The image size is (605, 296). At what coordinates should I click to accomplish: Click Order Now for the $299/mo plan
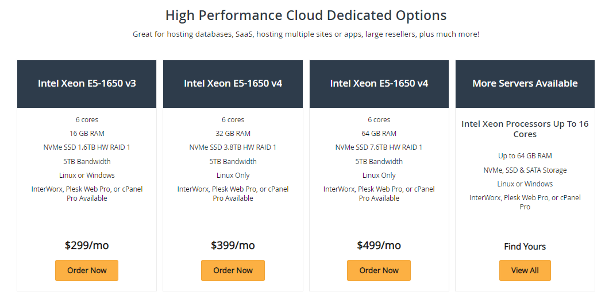click(x=87, y=270)
